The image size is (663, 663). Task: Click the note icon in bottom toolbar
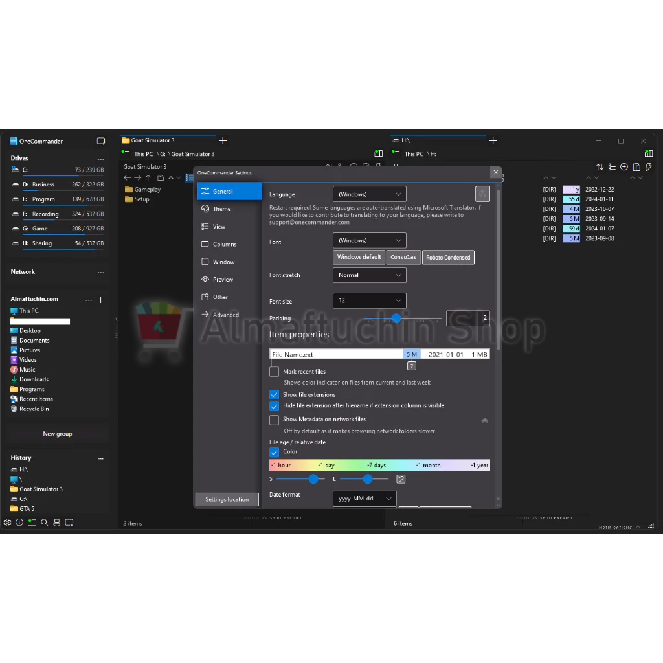[x=69, y=523]
